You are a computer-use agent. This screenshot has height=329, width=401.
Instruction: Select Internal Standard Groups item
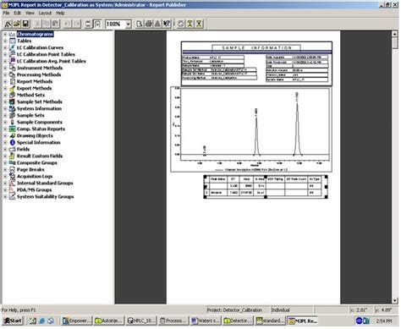[45, 183]
